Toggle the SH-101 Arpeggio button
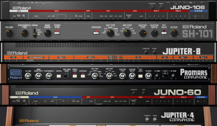 click(x=96, y=33)
